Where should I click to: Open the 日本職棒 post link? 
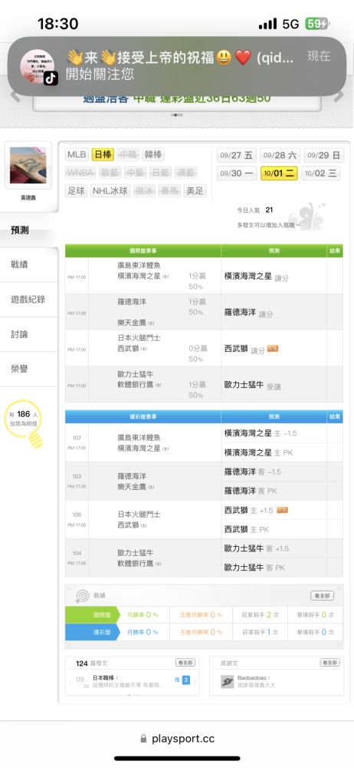coord(106,678)
